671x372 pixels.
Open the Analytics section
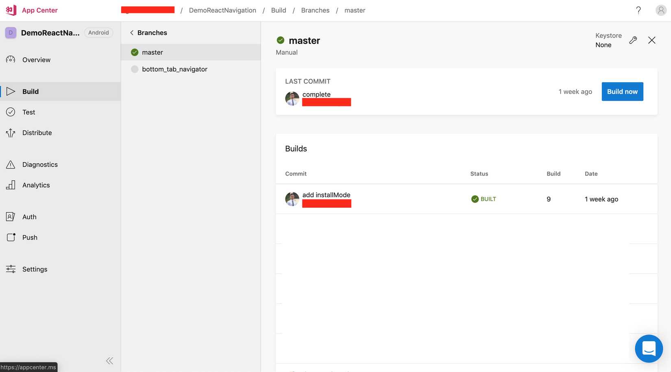60,185
